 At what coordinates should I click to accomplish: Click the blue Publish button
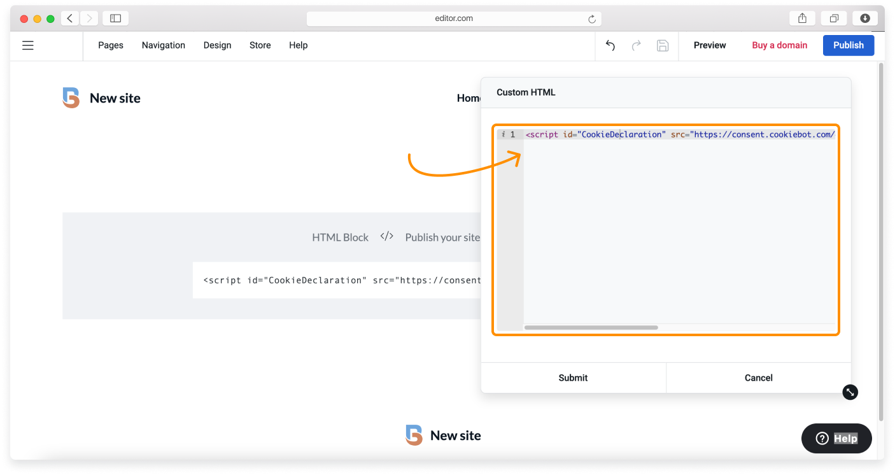click(849, 45)
